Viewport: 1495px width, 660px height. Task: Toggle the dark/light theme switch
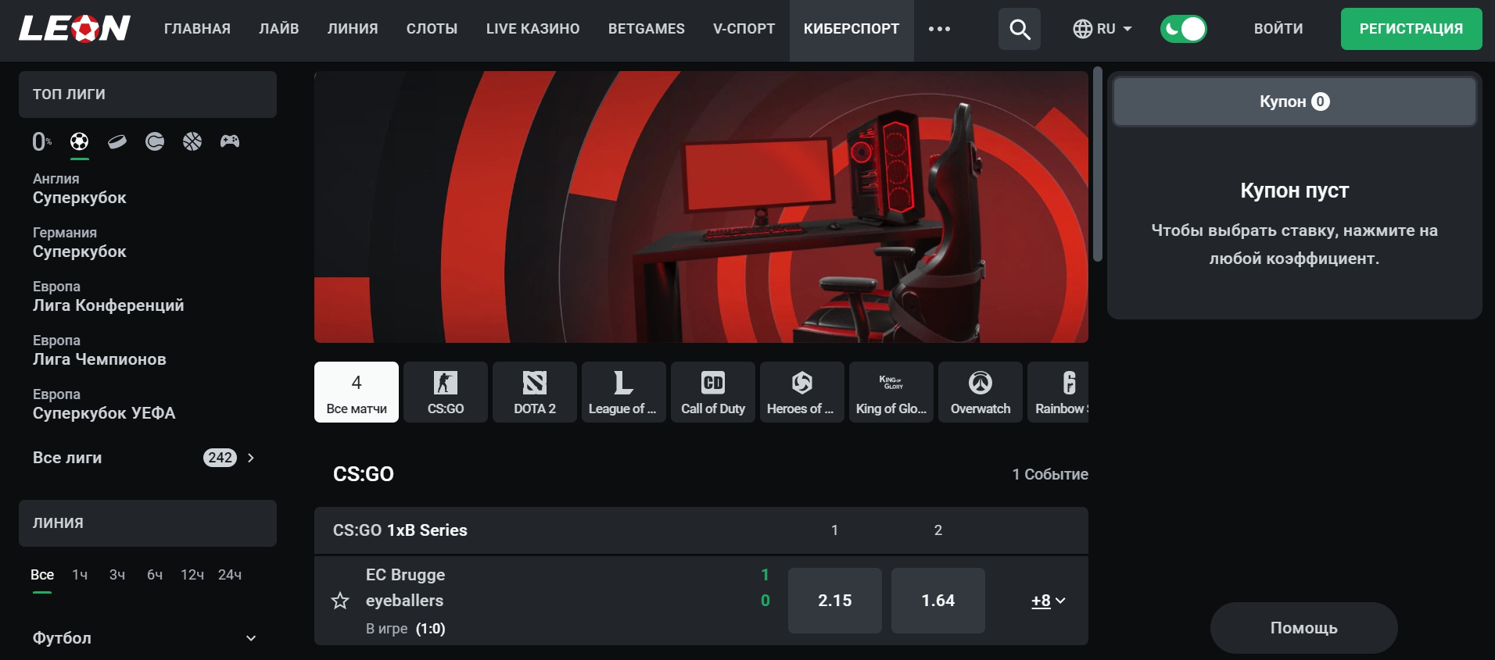coord(1183,30)
